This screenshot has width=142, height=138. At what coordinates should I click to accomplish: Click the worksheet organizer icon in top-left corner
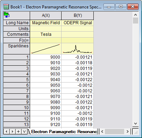coord(7,15)
